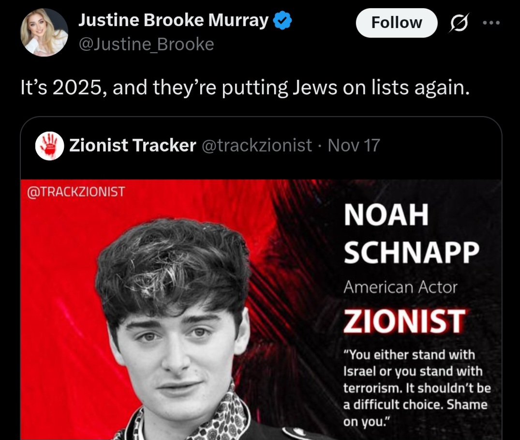Open the Nov 17 timestamp link
Image resolution: width=520 pixels, height=440 pixels.
354,145
